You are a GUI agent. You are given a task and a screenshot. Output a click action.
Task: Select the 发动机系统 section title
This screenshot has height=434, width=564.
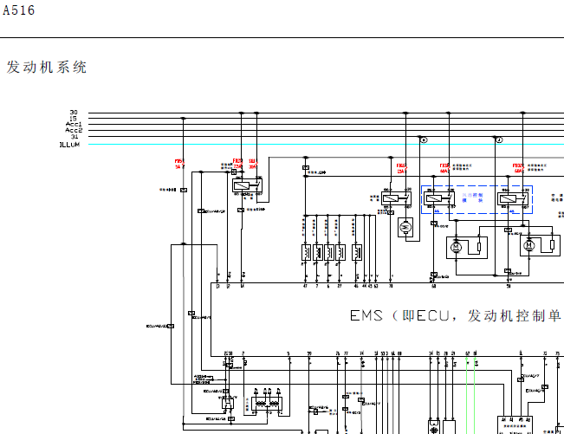point(47,68)
